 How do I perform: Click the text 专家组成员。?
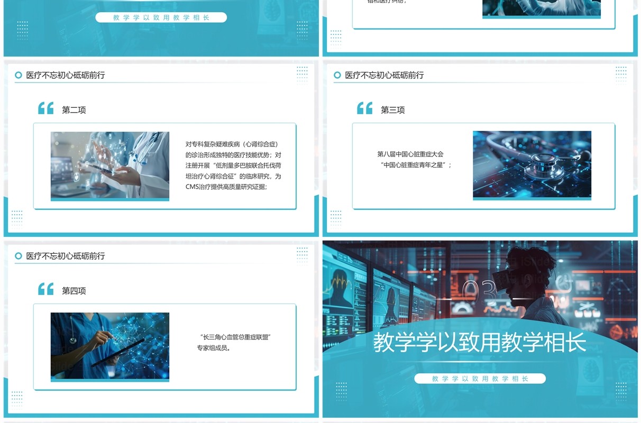[x=214, y=348]
